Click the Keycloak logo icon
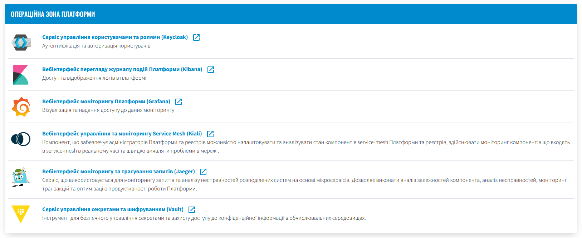Image resolution: width=582 pixels, height=238 pixels. pyautogui.click(x=21, y=42)
